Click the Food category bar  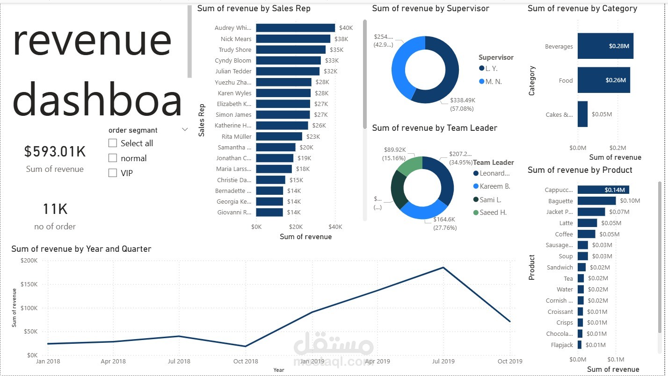click(x=603, y=80)
